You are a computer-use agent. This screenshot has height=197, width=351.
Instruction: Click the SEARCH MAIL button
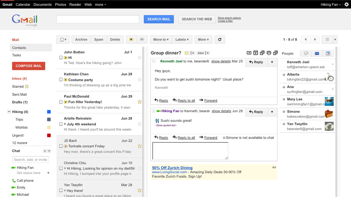point(159,19)
